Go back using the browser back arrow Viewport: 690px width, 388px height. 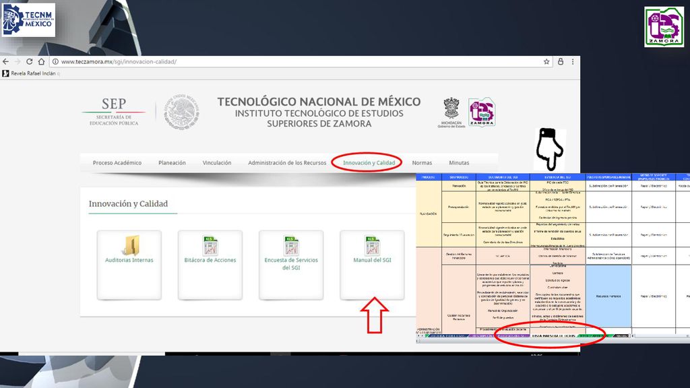click(5, 61)
